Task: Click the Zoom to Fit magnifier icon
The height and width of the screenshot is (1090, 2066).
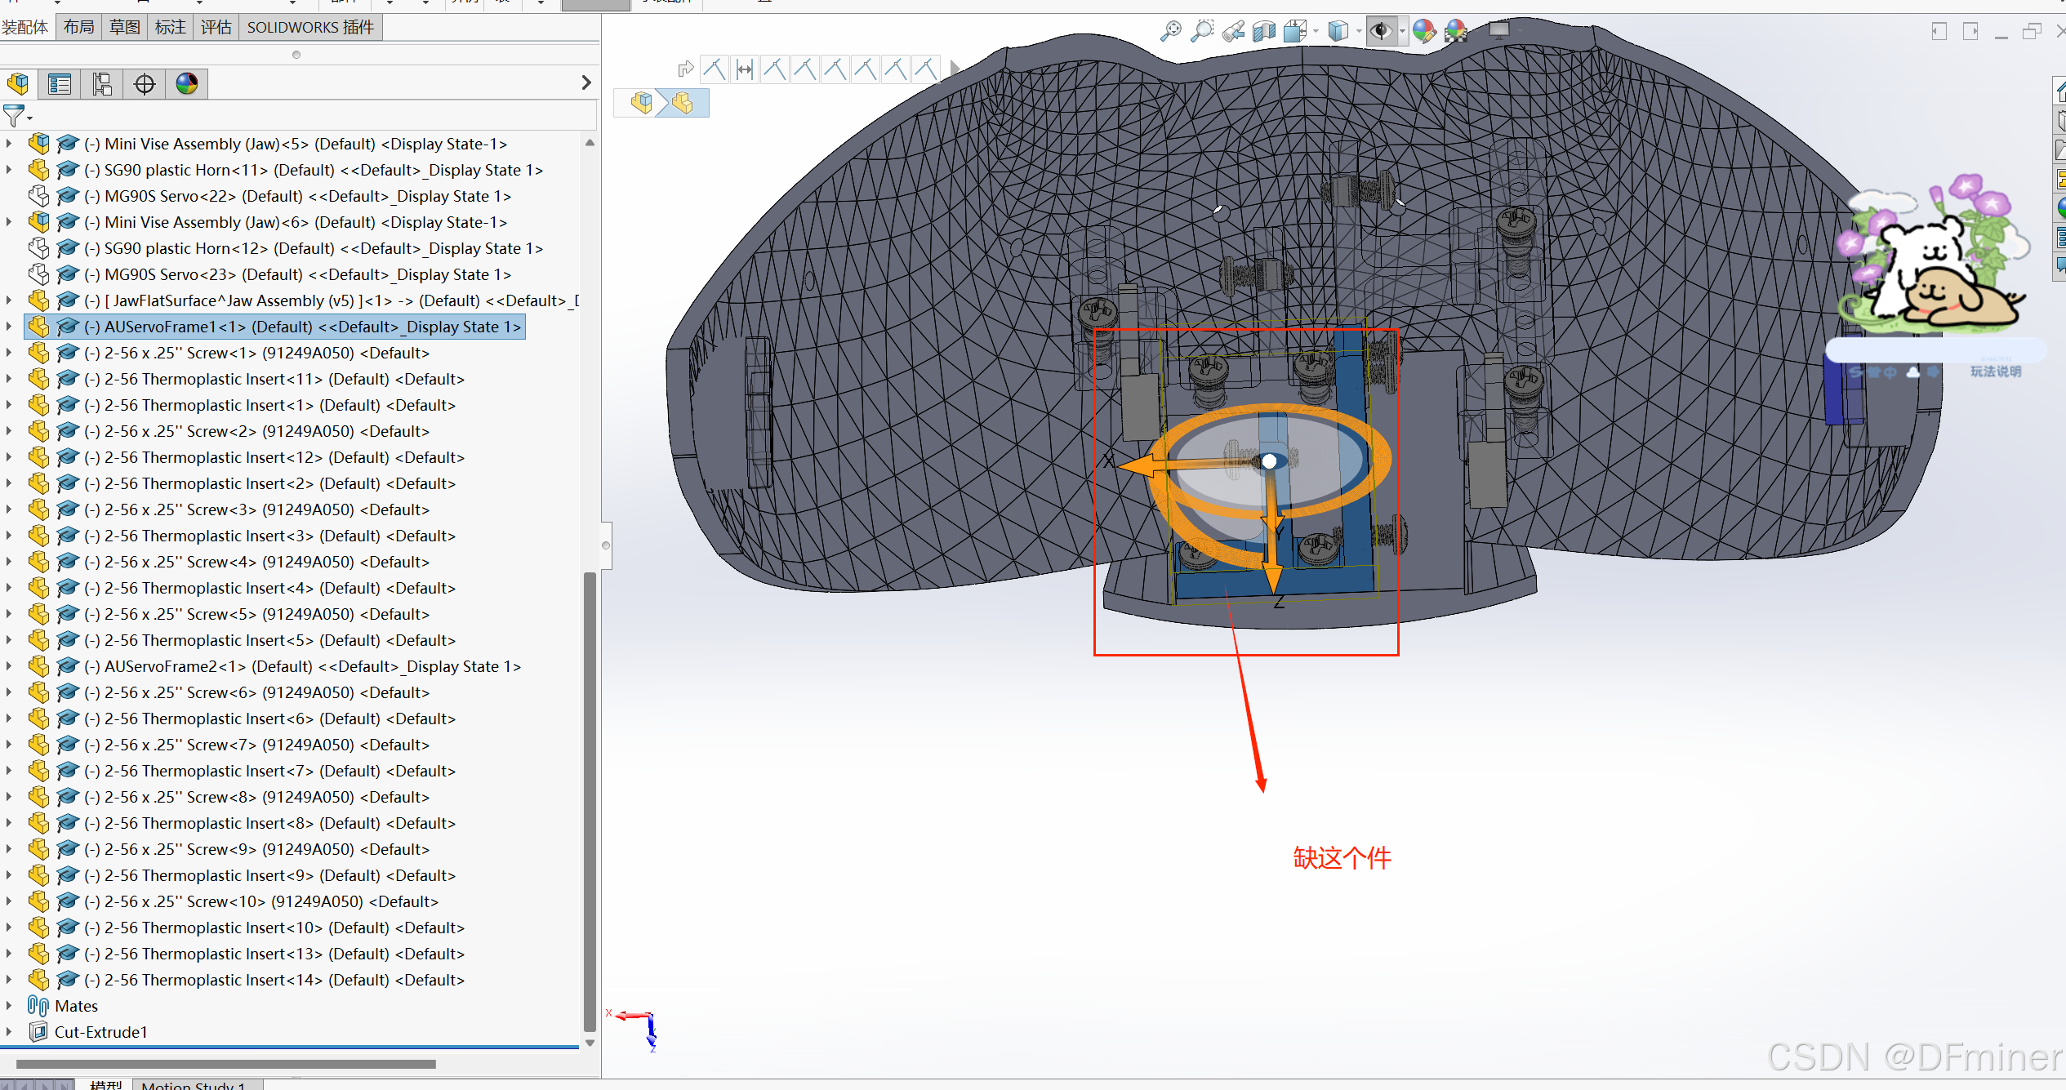Action: click(1170, 32)
